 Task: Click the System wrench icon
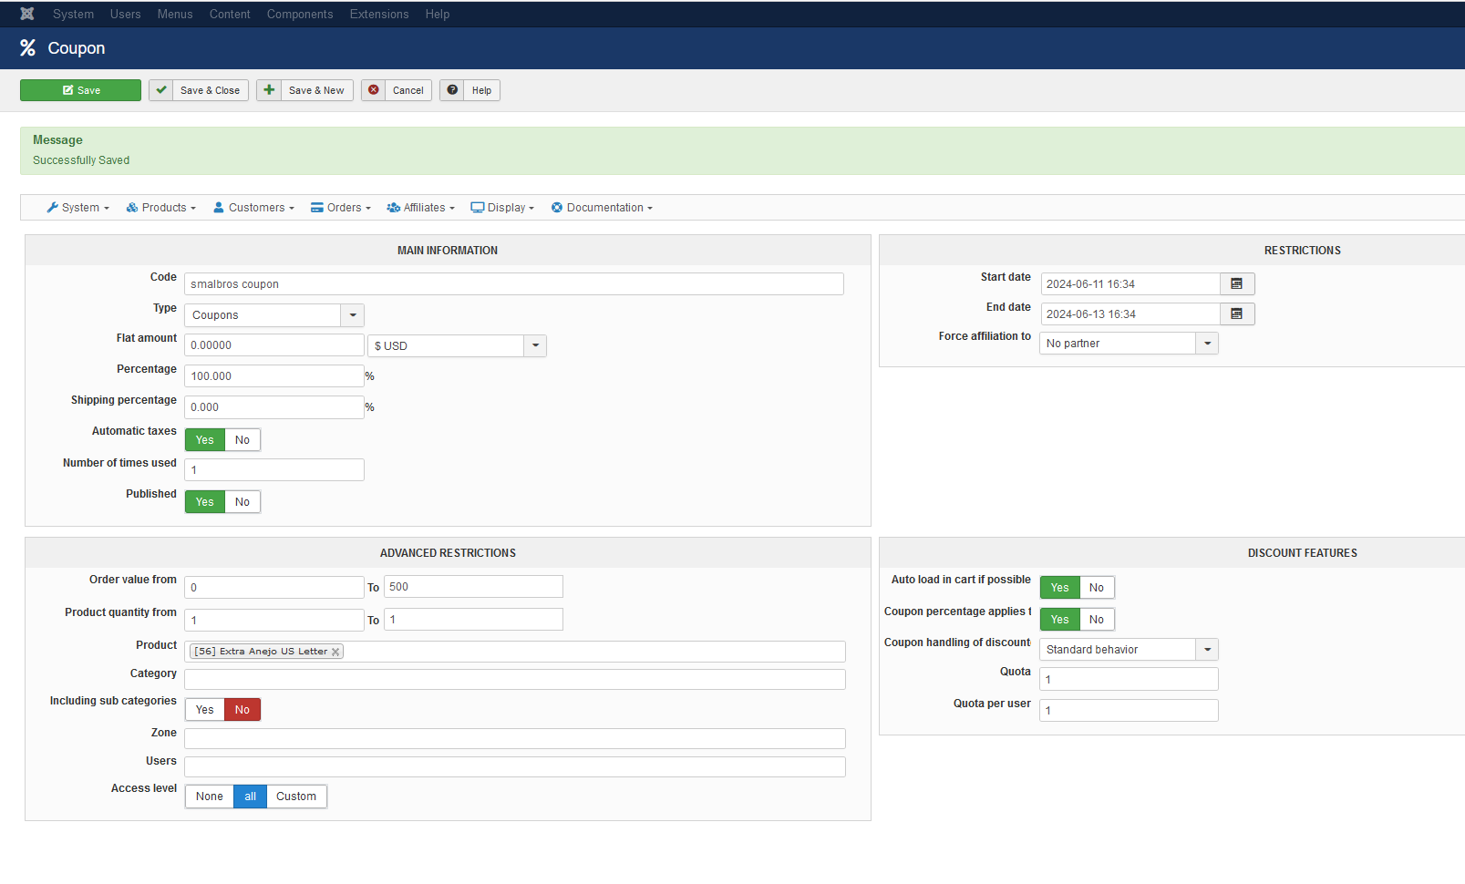click(x=53, y=208)
